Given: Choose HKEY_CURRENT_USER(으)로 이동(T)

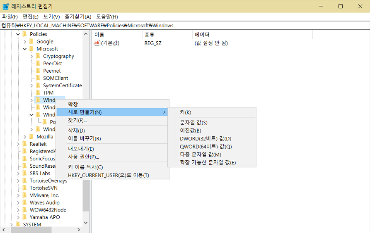Looking at the screenshot, I should click(113, 175).
